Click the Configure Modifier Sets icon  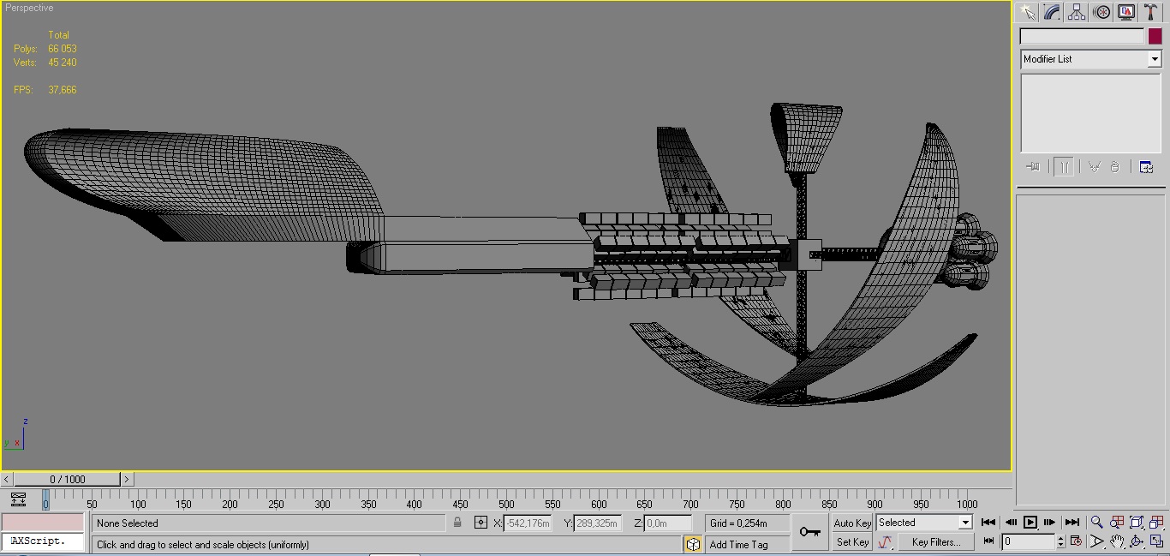pyautogui.click(x=1146, y=167)
